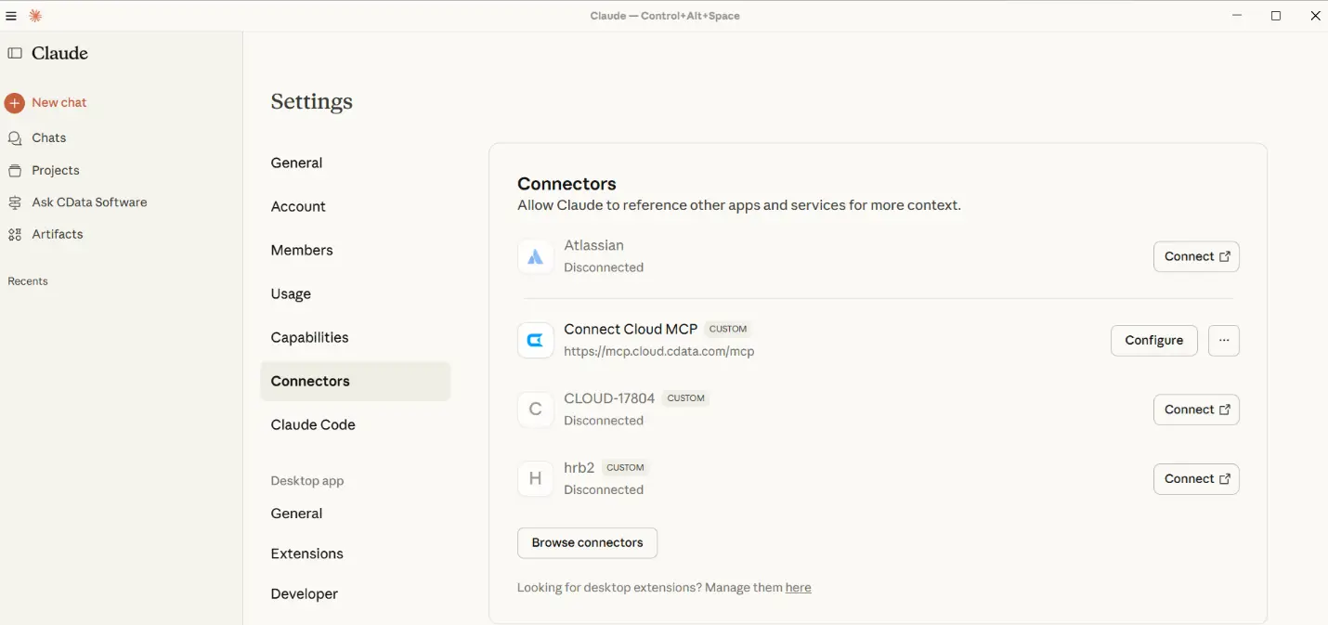Click the Claude starburst logo icon

click(34, 15)
